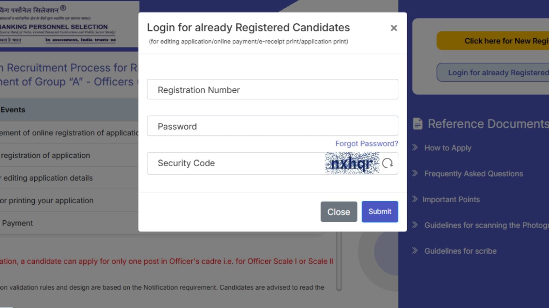
Task: Click the Reference Documents file icon
Action: click(418, 124)
